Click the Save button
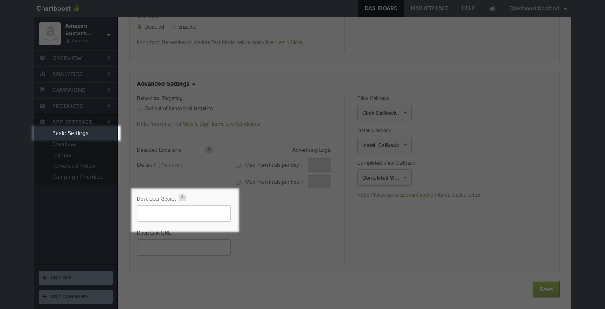605x309 pixels. 546,289
